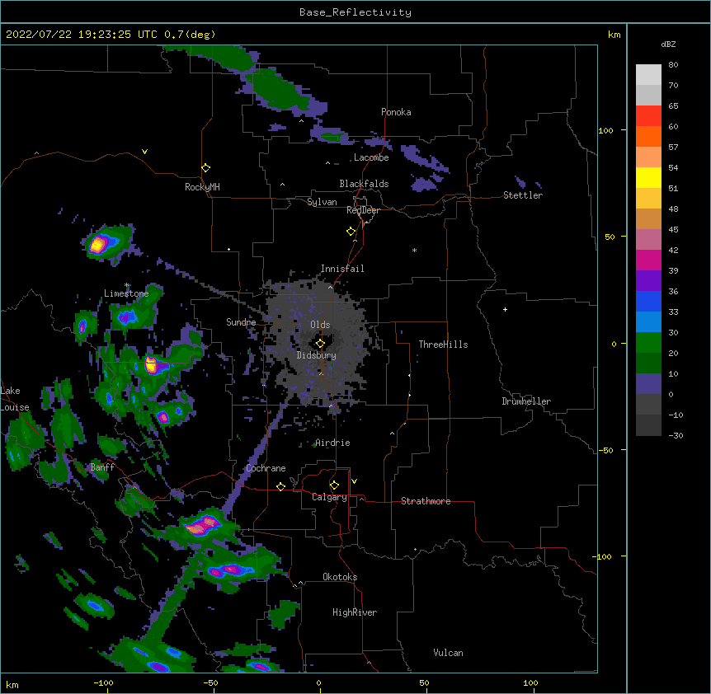Click the Drumheller label
Screen dimensions: 711x694
point(526,401)
